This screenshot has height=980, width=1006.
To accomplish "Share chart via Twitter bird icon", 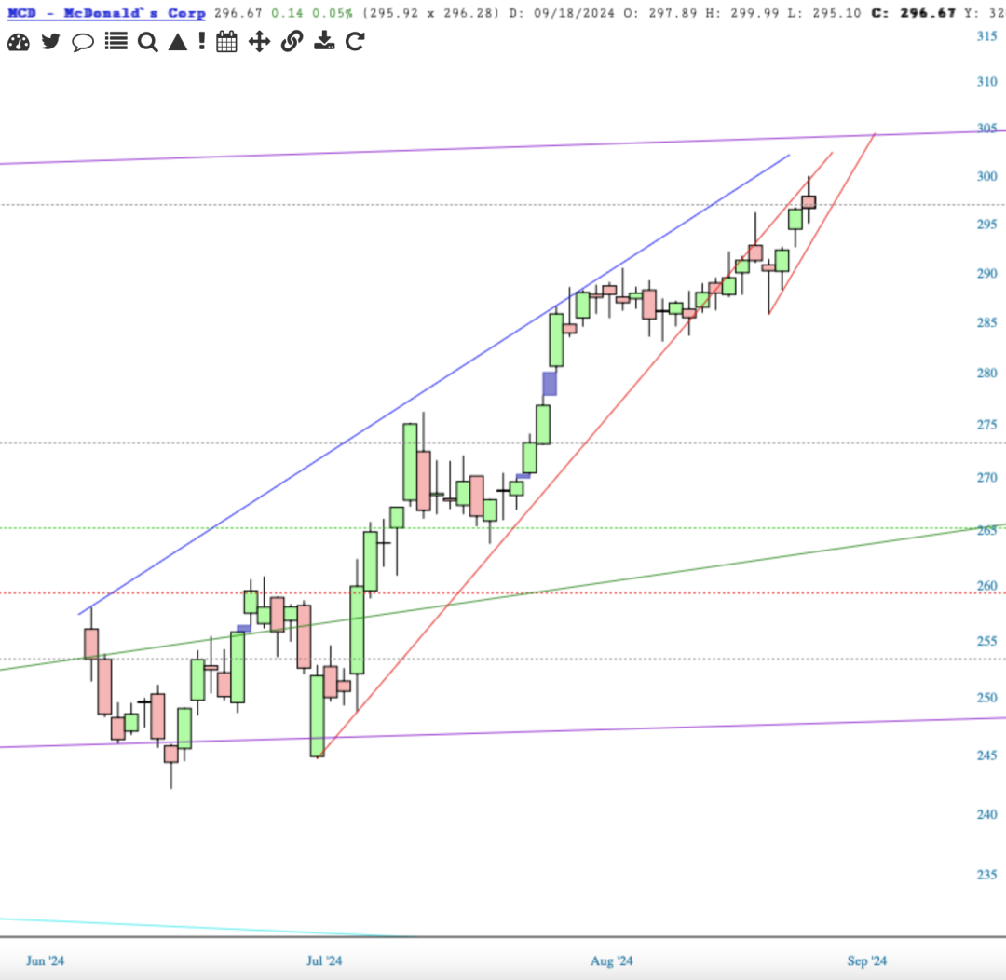I will pyautogui.click(x=50, y=42).
